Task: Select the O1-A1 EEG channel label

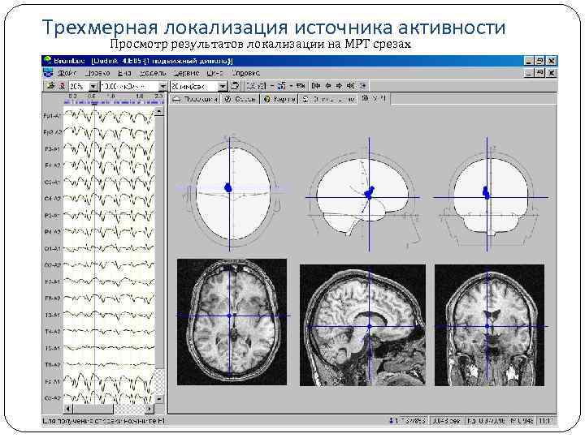Action: pyautogui.click(x=52, y=248)
